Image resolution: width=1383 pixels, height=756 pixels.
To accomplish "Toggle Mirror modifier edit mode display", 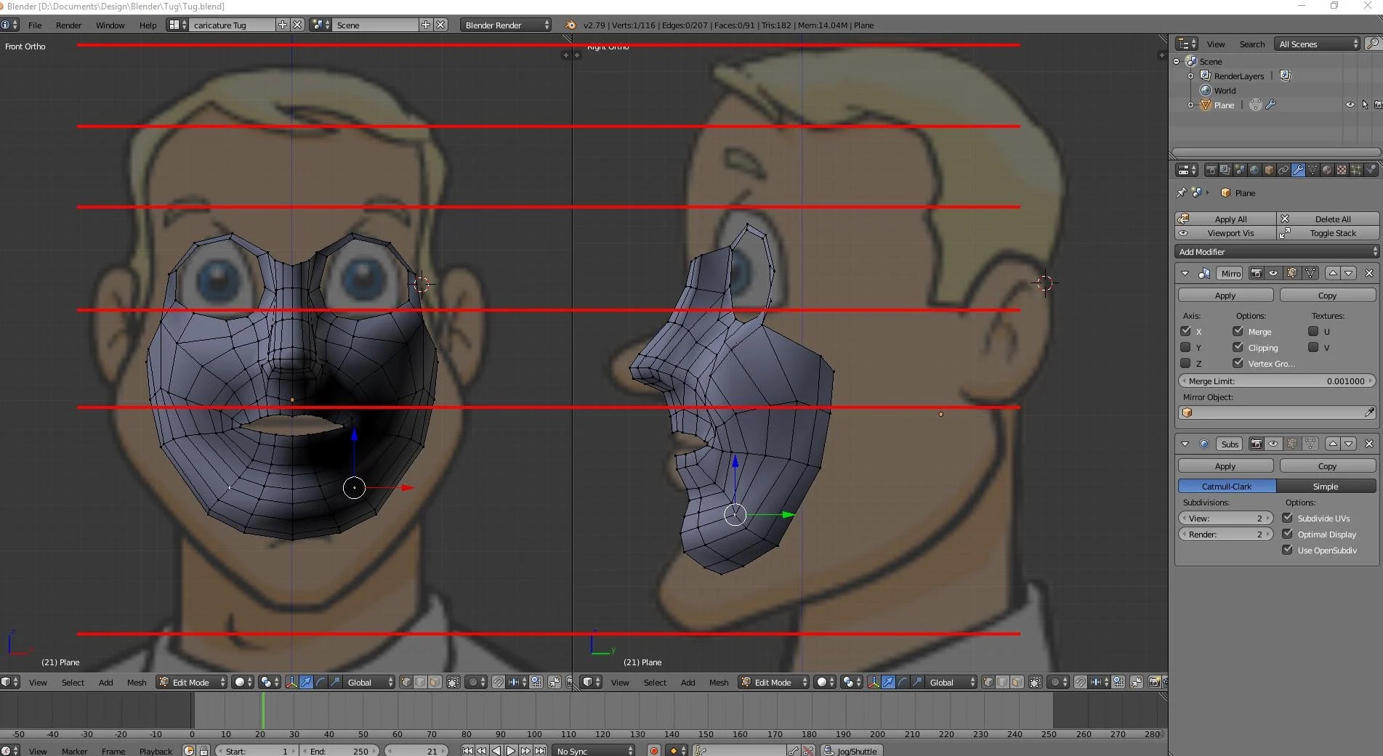I will [x=1291, y=273].
